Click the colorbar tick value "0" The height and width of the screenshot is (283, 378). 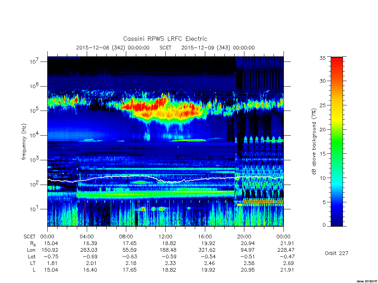click(324, 225)
